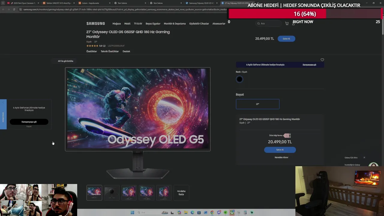Open the tab search dropdown arrow

pos(3,3)
